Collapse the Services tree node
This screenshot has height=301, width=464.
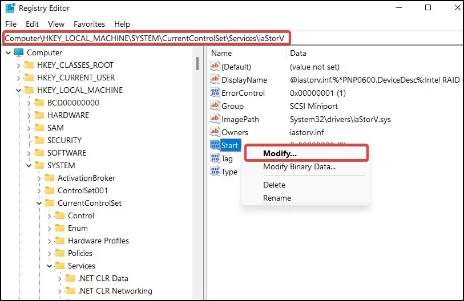[x=50, y=266]
